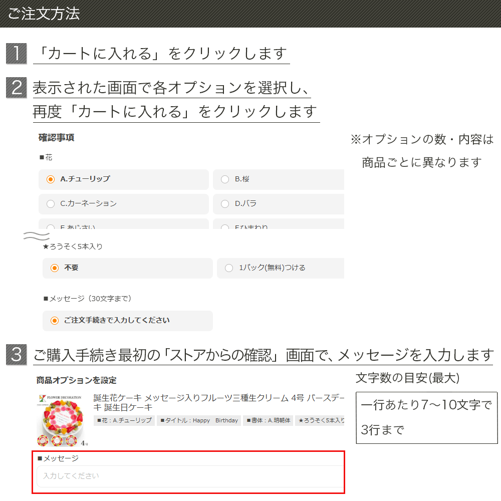
Task: Click the wavy omission mark icon
Action: coord(36,235)
